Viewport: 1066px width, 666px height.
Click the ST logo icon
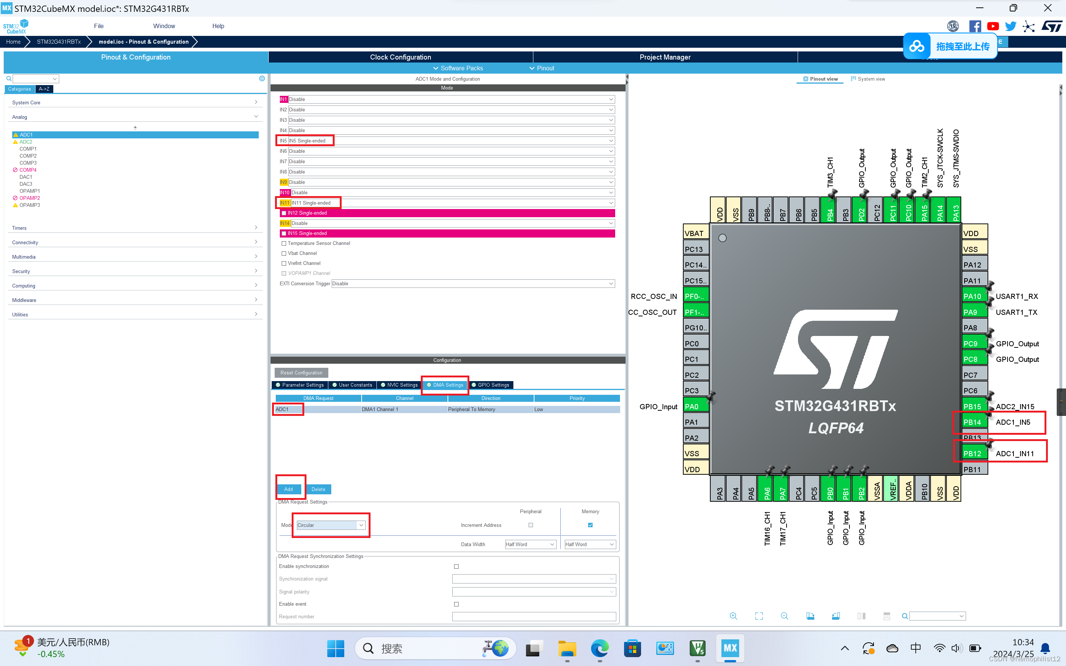pos(1052,26)
